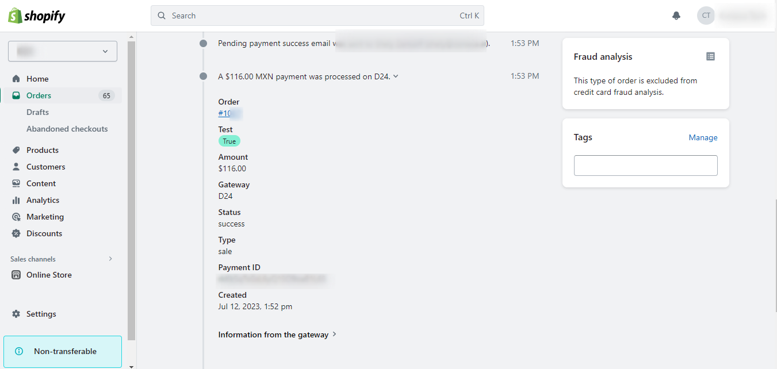Click the Shopify logo icon
This screenshot has height=369, width=777.
click(x=15, y=16)
